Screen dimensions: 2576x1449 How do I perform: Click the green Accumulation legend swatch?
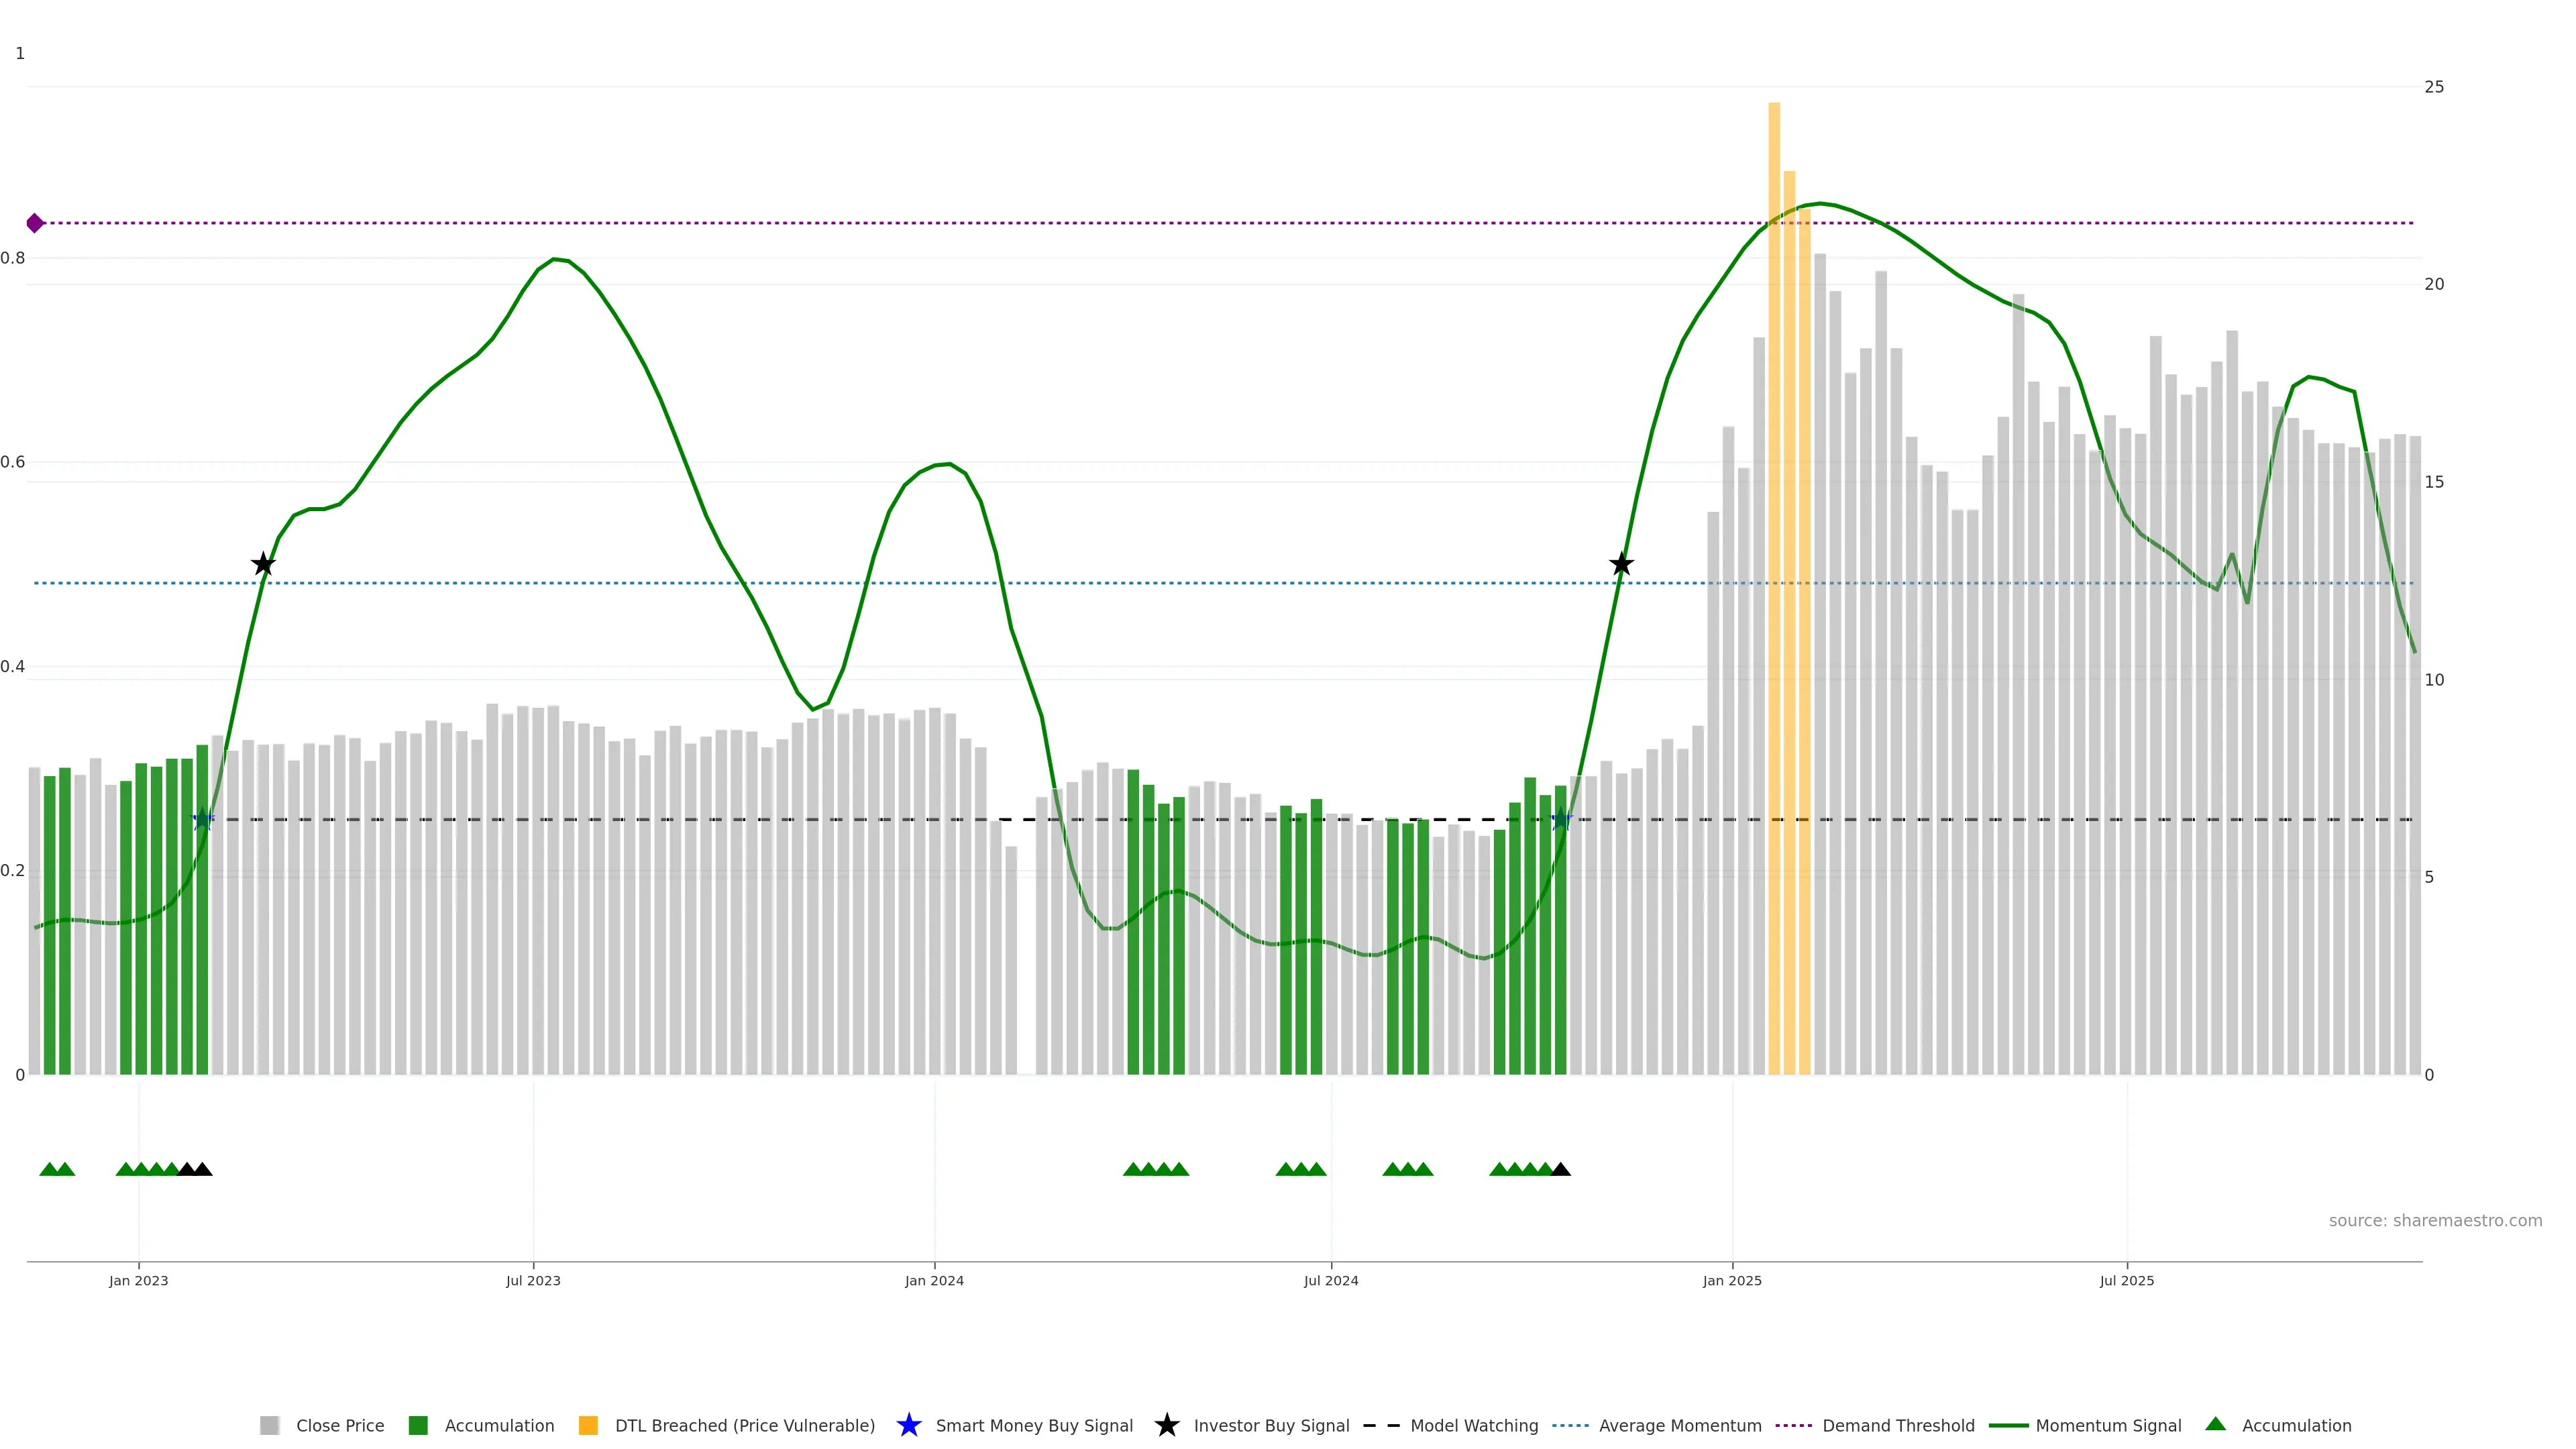[x=418, y=1425]
